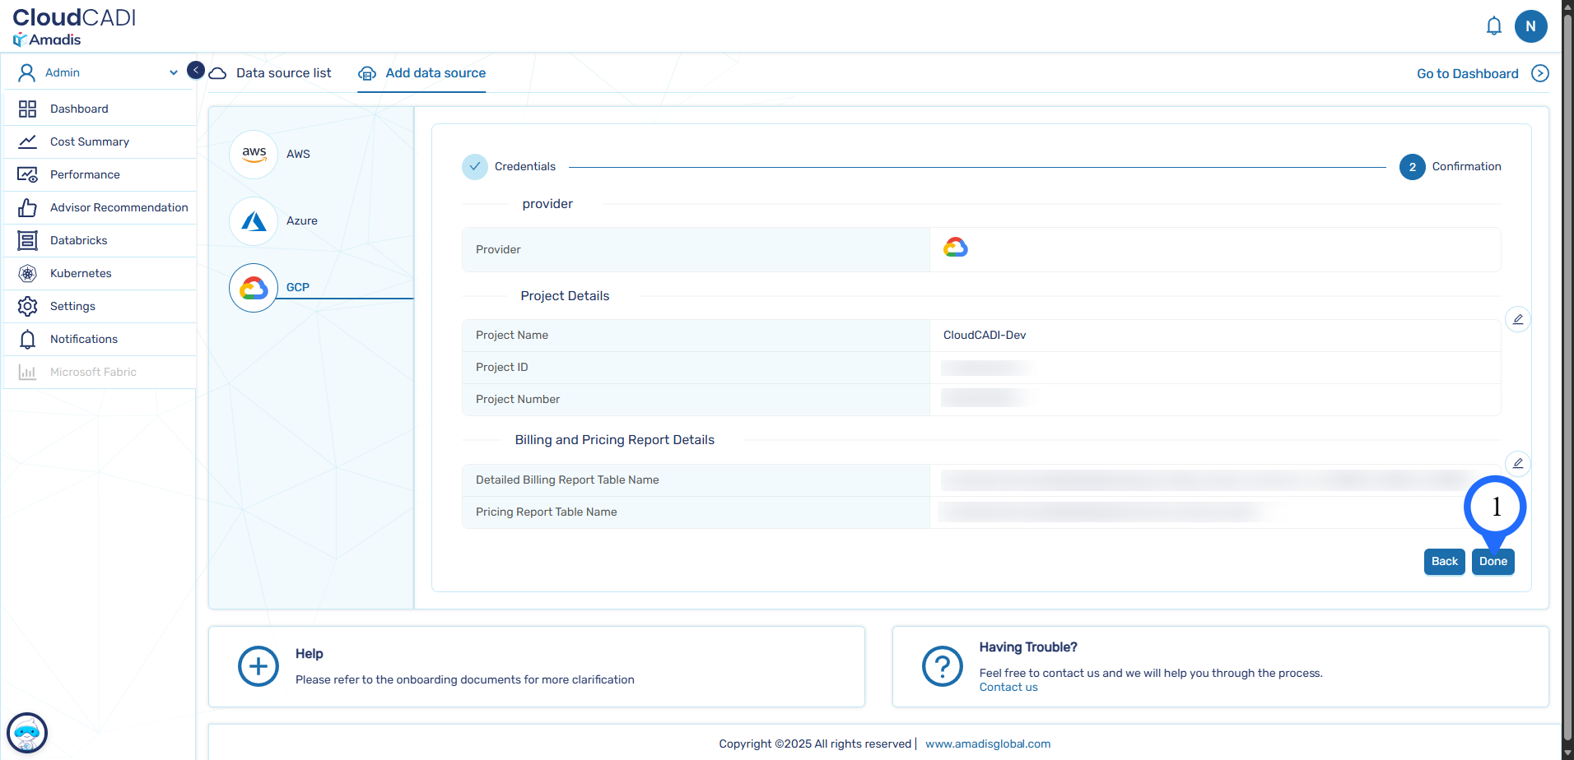Click the Back button
Image resolution: width=1574 pixels, height=760 pixels.
tap(1444, 561)
